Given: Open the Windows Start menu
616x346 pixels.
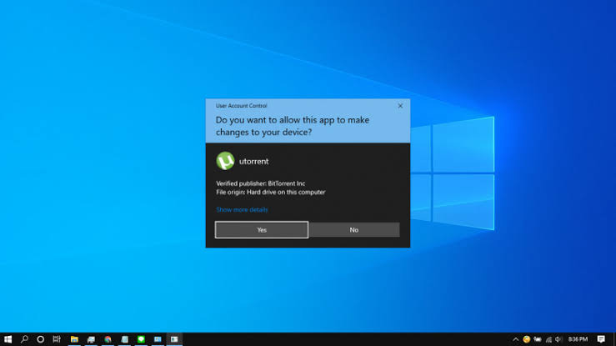Looking at the screenshot, I should 8,339.
